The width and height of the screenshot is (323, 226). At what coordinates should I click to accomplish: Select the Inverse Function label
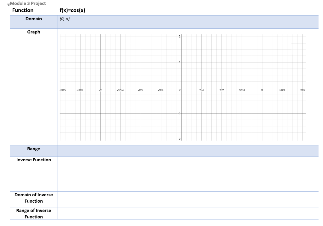33,160
